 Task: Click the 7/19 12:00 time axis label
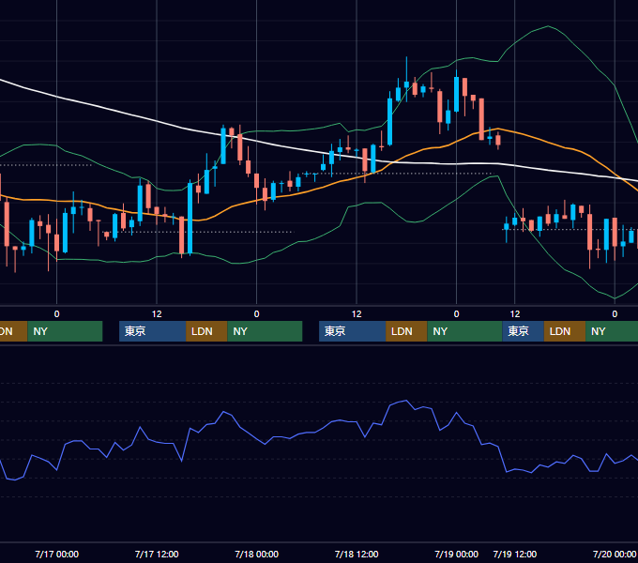click(x=515, y=554)
